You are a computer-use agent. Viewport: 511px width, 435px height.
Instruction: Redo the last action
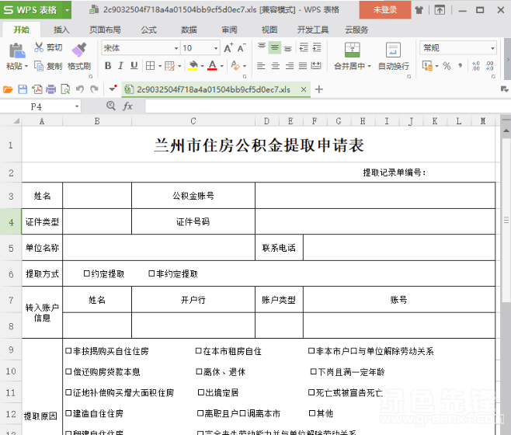pos(94,89)
